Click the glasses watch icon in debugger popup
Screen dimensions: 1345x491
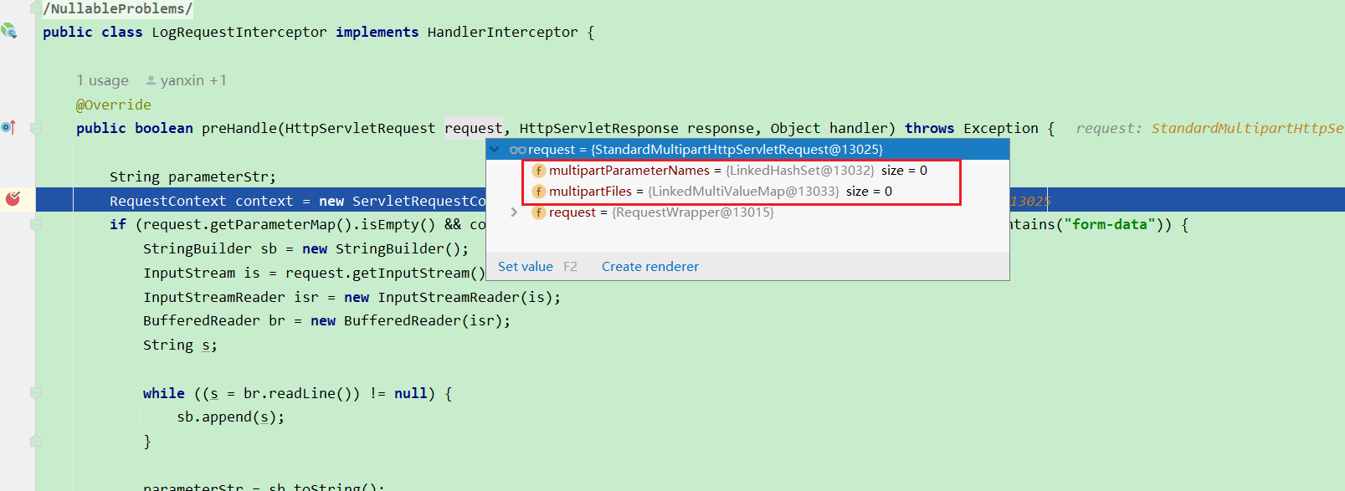(517, 150)
